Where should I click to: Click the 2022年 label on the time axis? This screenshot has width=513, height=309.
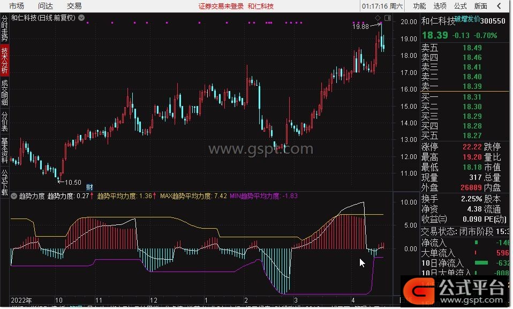[21, 300]
